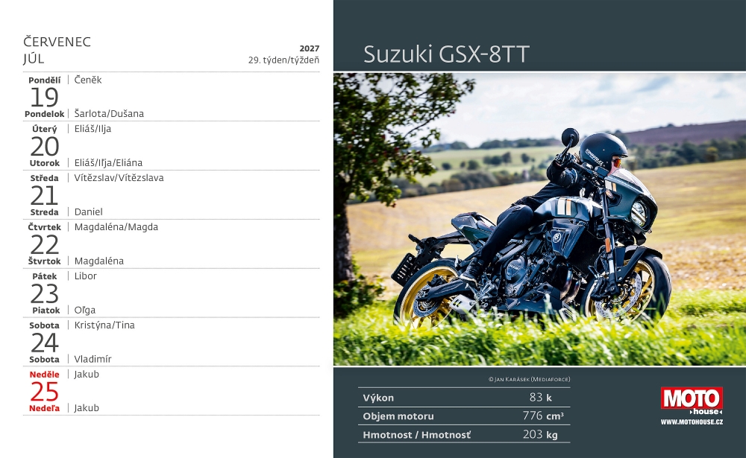Select Monday date number 19

point(44,97)
